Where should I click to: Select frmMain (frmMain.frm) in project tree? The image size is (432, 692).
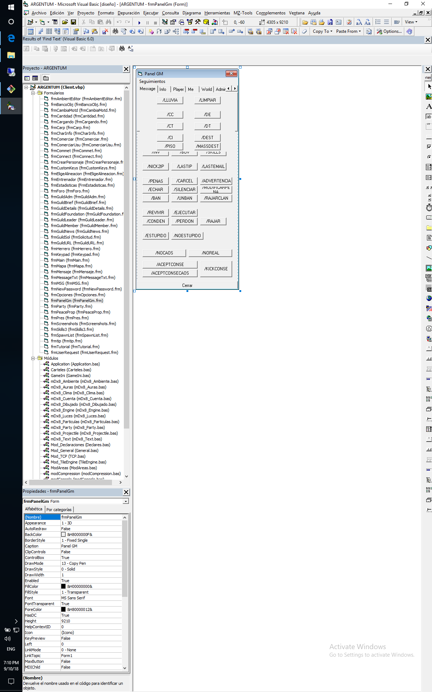(x=70, y=260)
